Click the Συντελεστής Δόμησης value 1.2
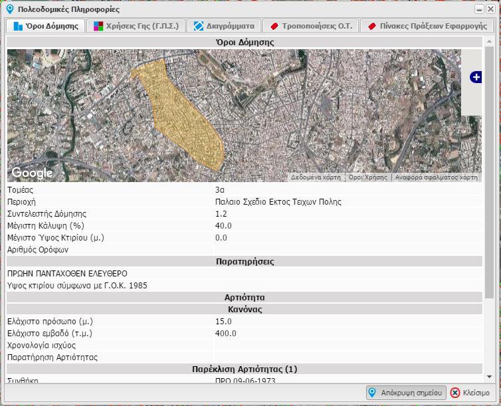 click(221, 214)
